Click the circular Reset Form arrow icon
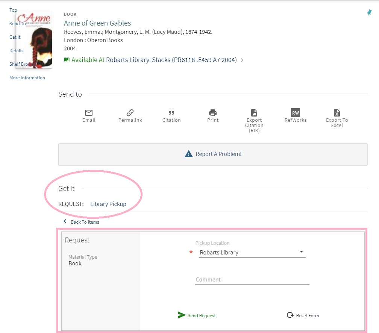 (x=290, y=315)
